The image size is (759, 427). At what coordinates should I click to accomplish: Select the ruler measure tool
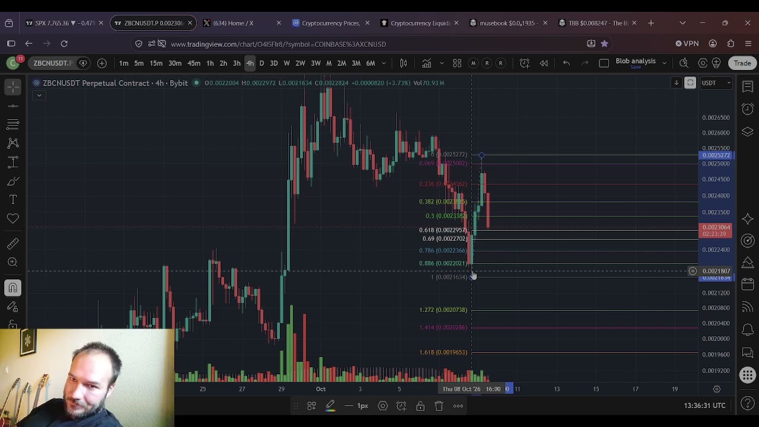pos(12,243)
